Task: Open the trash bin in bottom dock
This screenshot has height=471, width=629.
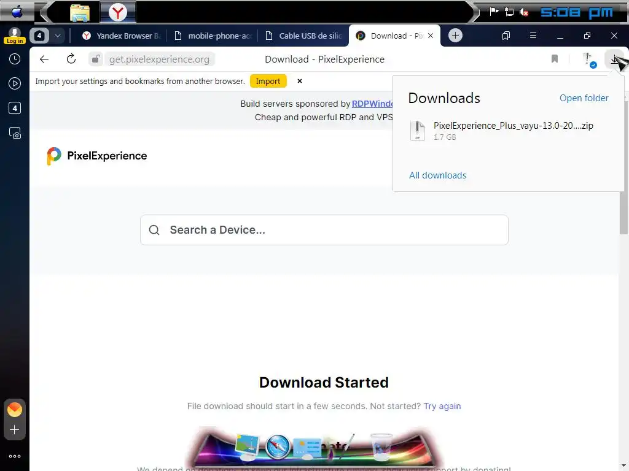Action: (381, 446)
